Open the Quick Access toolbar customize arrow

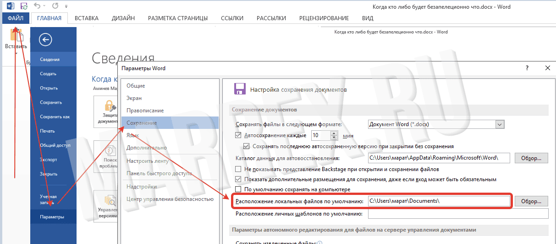tap(66, 7)
